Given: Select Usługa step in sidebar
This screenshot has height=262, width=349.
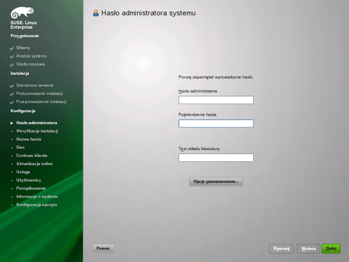Looking at the screenshot, I should pyautogui.click(x=23, y=172).
